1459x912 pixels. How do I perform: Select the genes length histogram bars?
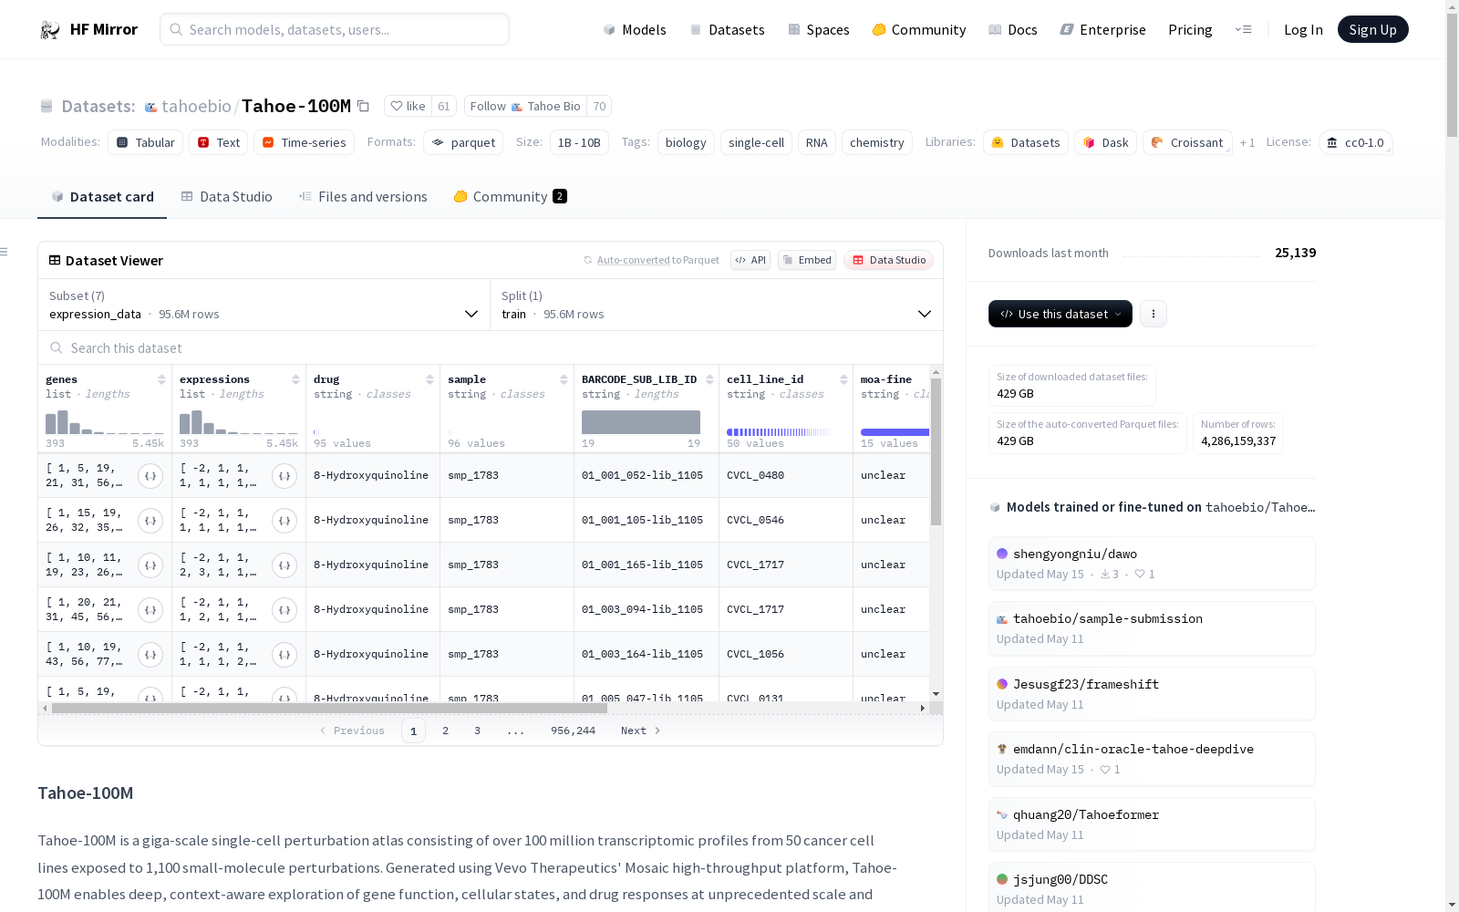coord(105,422)
